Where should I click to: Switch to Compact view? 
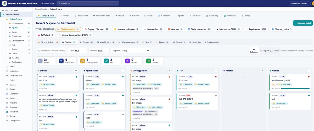tap(264, 51)
